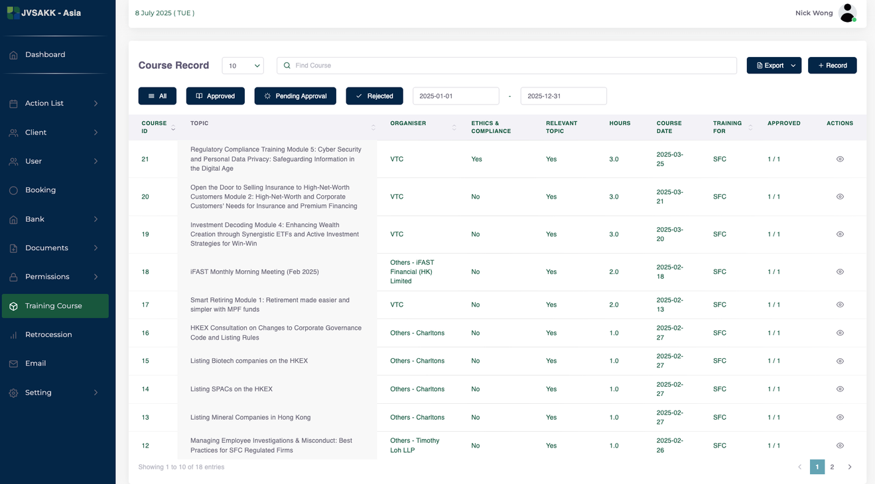Image resolution: width=875 pixels, height=484 pixels.
Task: Click the search magnifier icon
Action: pyautogui.click(x=287, y=66)
